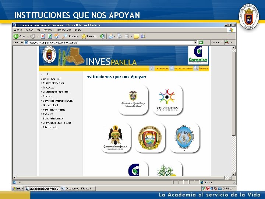The width and height of the screenshot is (265, 199).
Task: Click the Ministerio de Agricultura logo card
Action: tap(133, 100)
